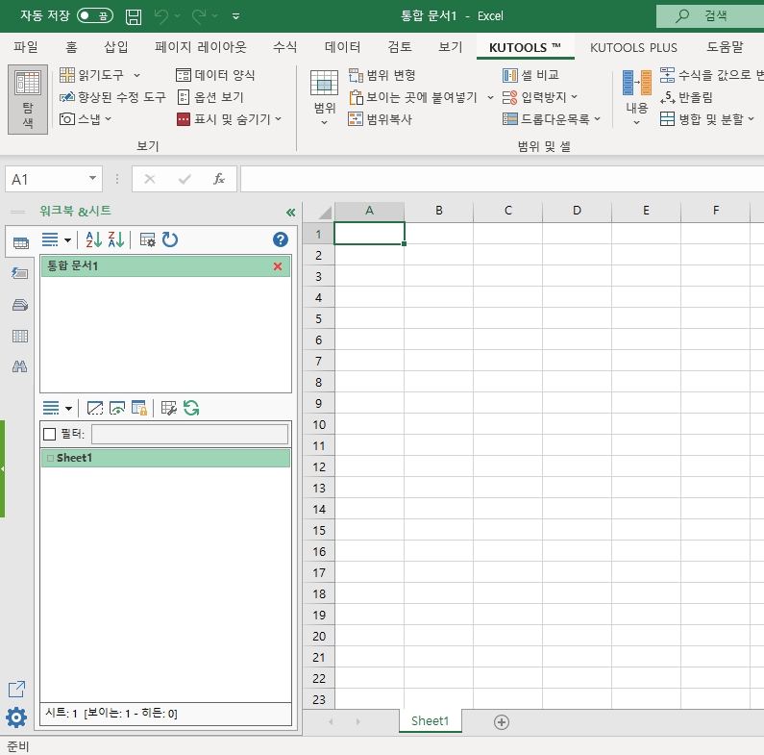This screenshot has width=764, height=755.
Task: Select column D header
Action: click(577, 211)
